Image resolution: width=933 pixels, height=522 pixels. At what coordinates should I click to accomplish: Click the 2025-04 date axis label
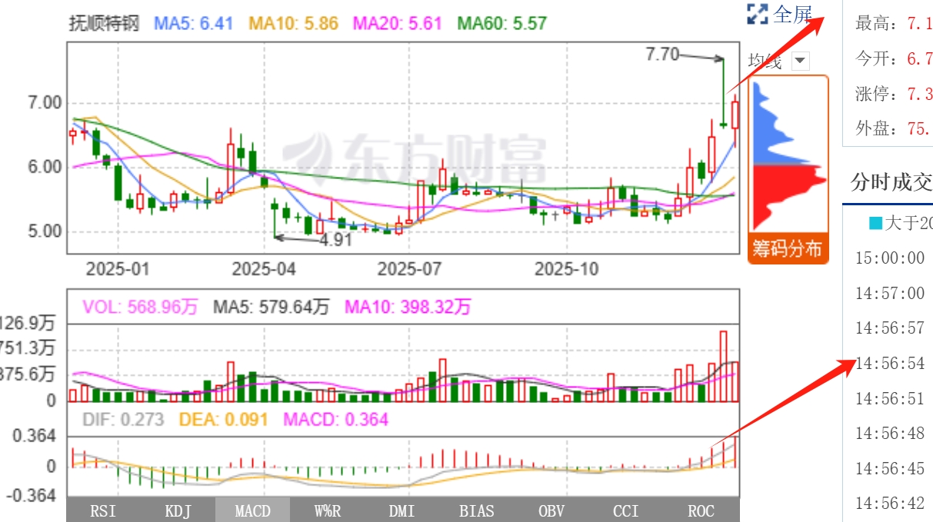coord(264,269)
